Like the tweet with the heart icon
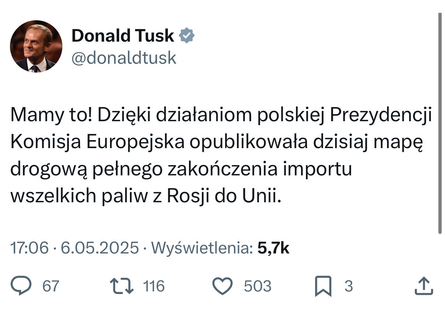445x322 pixels. click(223, 286)
